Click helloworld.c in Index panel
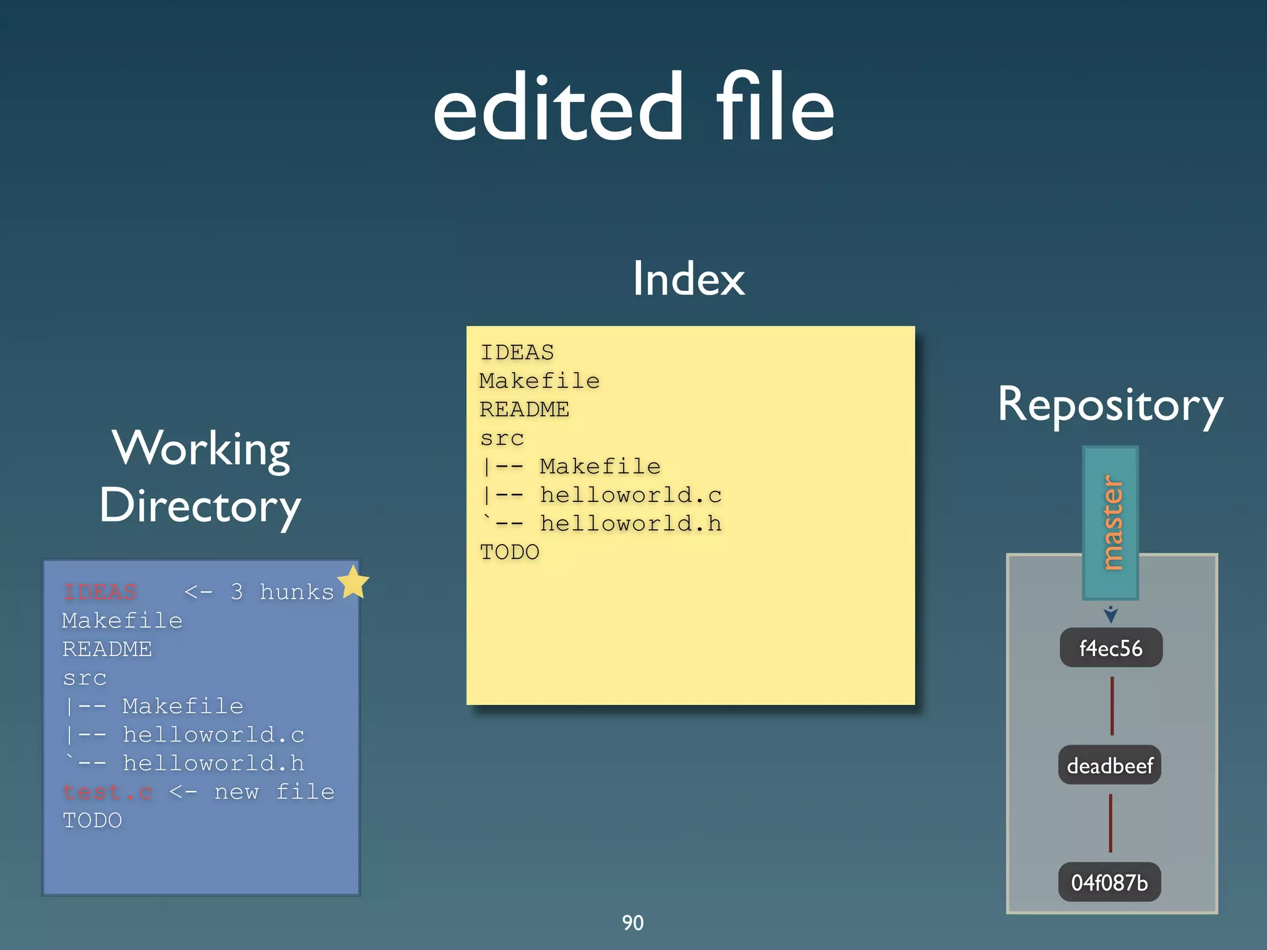The image size is (1267, 950). click(x=630, y=495)
